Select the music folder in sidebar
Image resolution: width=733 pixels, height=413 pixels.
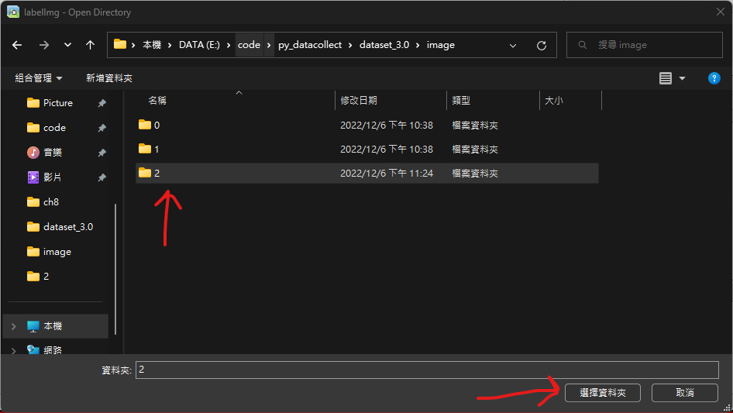[54, 153]
